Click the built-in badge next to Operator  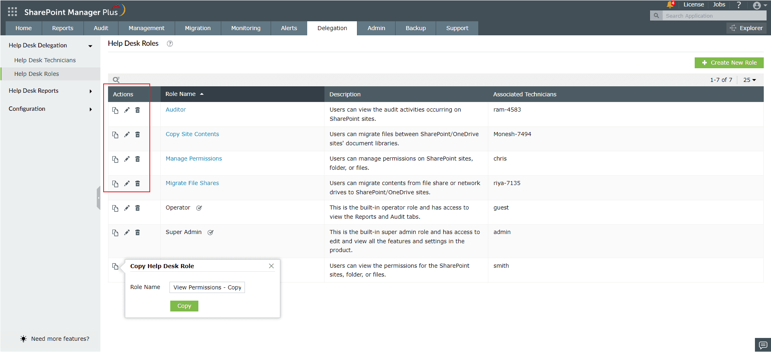(199, 208)
